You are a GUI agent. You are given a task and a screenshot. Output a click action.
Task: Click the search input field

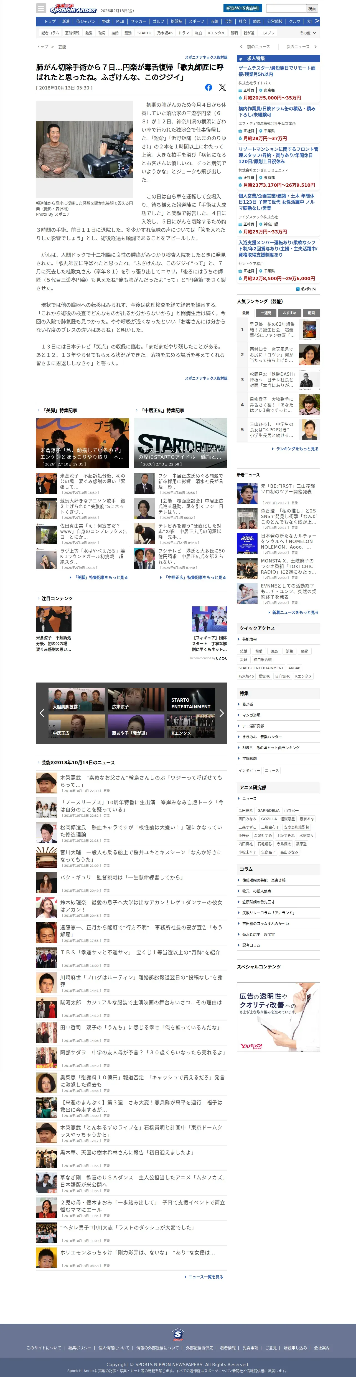coord(286,8)
